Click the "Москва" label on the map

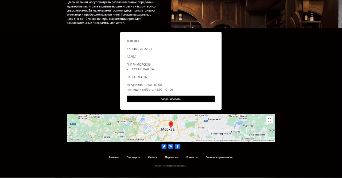pyautogui.click(x=168, y=129)
